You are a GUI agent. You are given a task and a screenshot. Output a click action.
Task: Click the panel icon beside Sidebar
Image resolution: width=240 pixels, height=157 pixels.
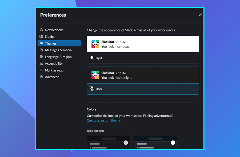(41, 37)
